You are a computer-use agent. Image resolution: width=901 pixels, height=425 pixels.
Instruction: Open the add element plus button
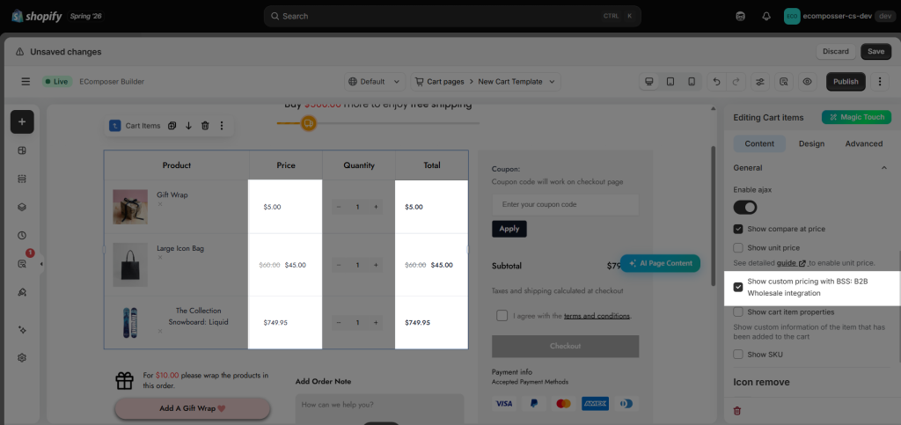coord(22,121)
